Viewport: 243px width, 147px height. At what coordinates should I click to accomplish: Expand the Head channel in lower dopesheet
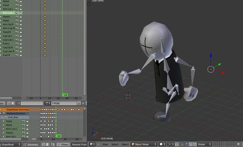3,121
